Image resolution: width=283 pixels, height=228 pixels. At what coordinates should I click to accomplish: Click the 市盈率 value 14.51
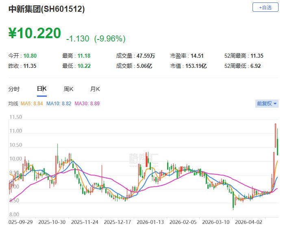[x=197, y=56]
